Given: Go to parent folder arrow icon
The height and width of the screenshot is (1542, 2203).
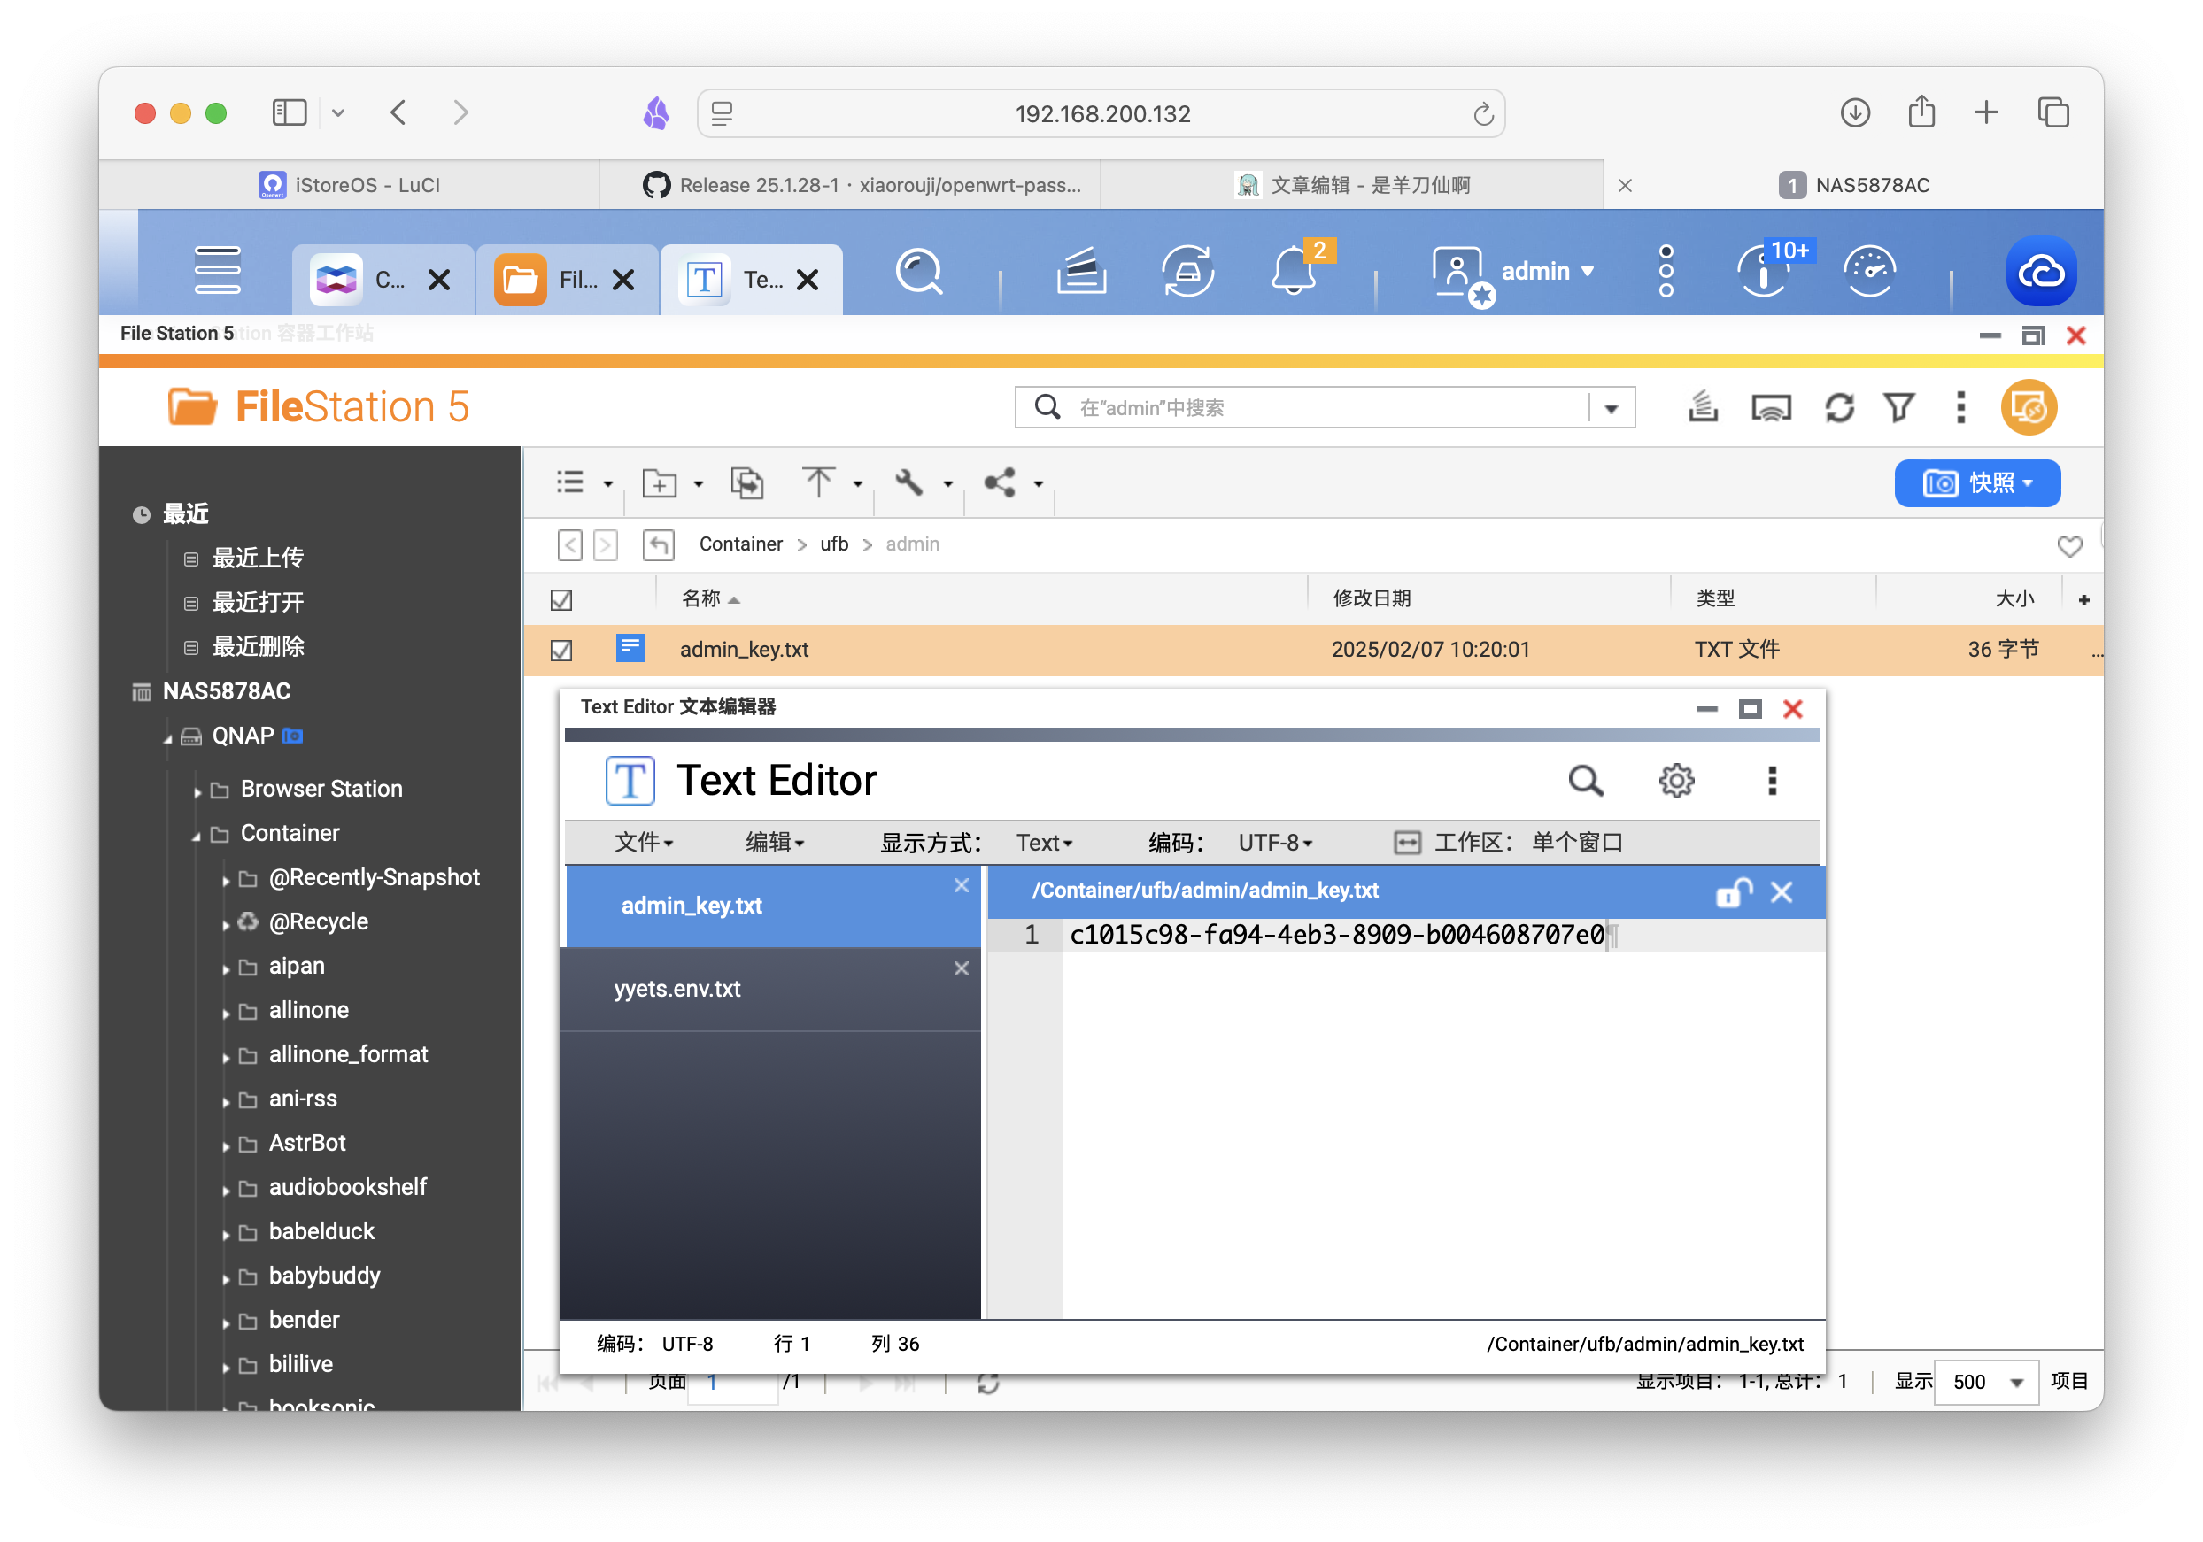Looking at the screenshot, I should pos(658,544).
